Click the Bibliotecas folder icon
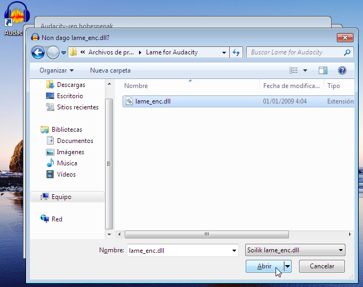 45,130
